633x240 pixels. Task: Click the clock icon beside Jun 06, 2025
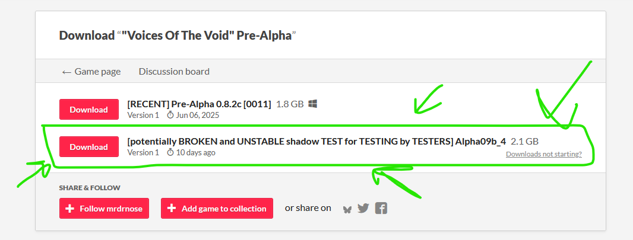170,115
